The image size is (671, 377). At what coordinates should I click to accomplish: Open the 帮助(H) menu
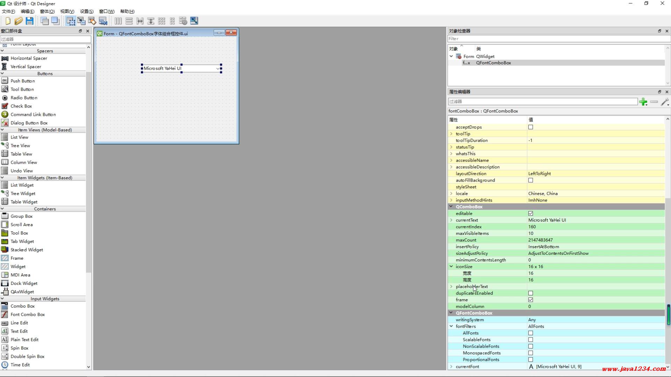127,11
